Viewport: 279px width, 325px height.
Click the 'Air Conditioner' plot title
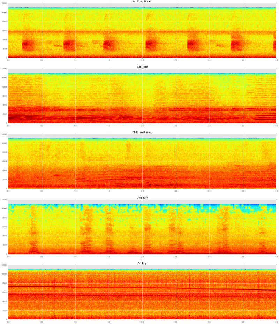[142, 1]
